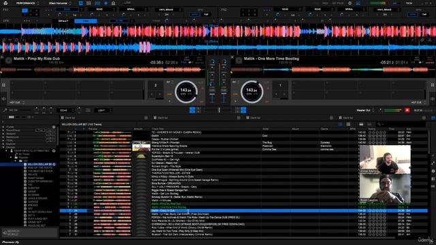Open FX1 VINYL BRAKE release FX dropdown
Viewport: 436px width, 245px height.
(169, 10)
